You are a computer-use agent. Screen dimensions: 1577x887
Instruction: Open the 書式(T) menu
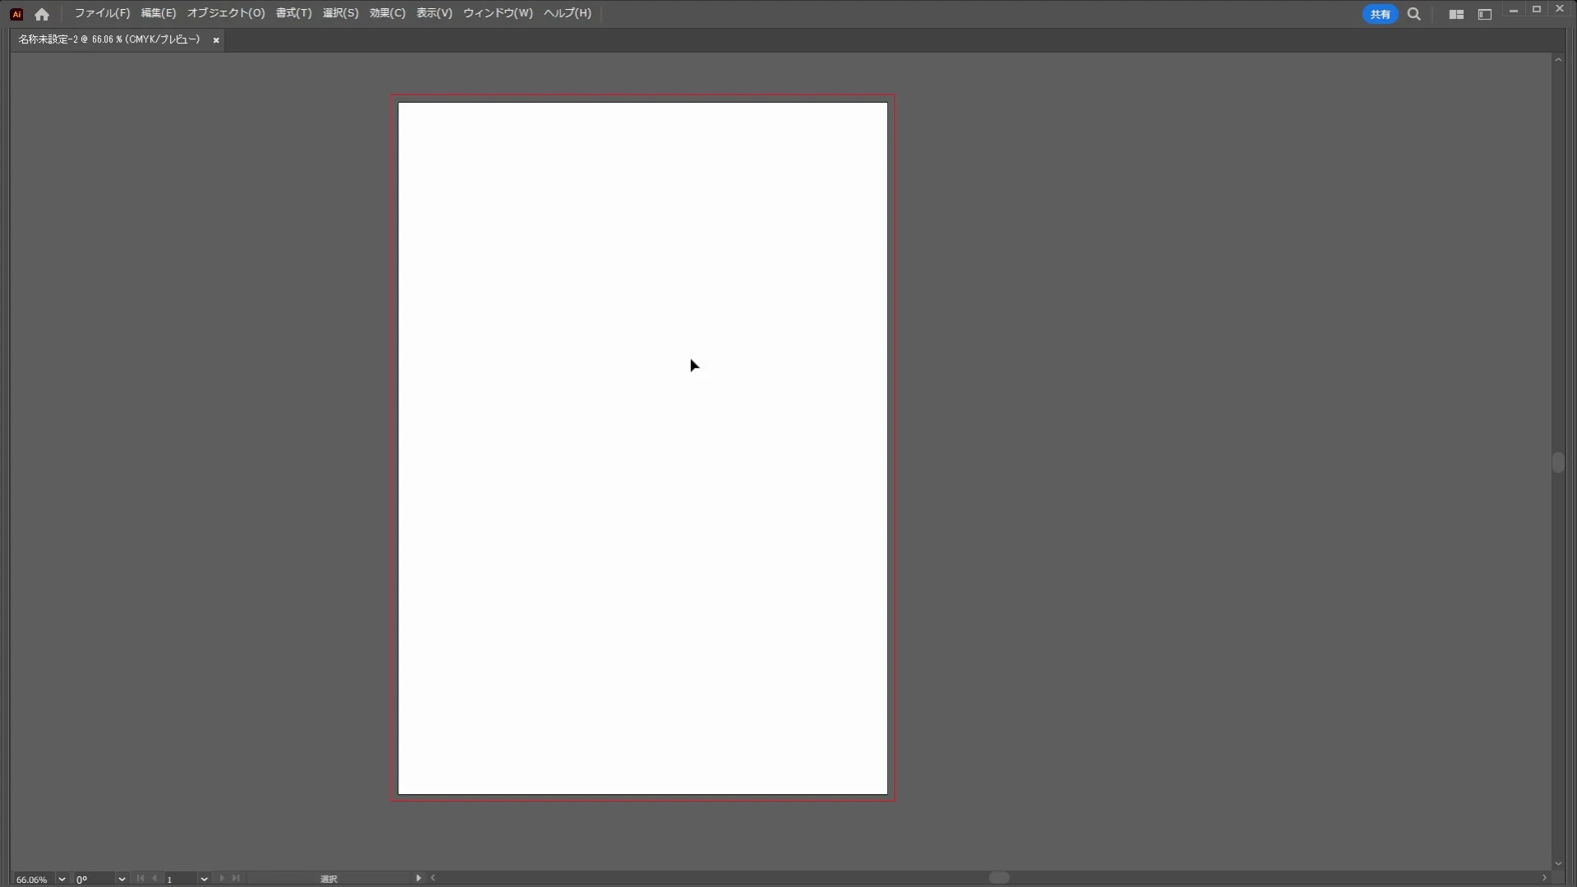coord(294,13)
